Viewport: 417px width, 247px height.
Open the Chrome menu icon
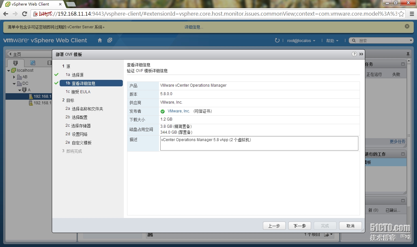411,14
